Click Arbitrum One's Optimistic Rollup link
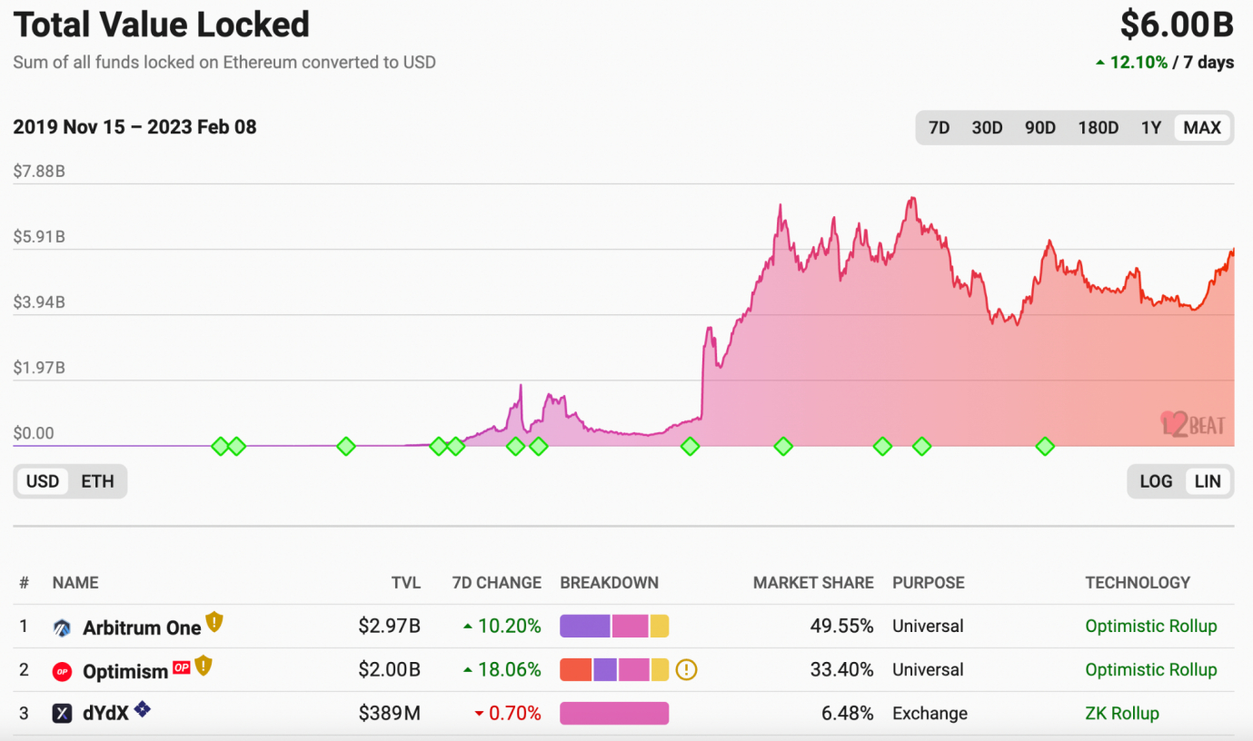This screenshot has height=741, width=1253. point(1150,627)
